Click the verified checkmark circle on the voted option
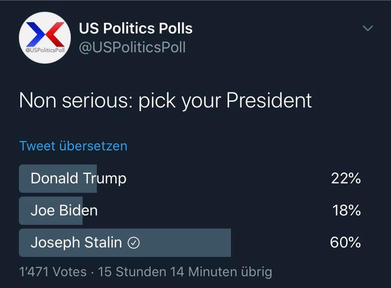Screen dimensions: 391x288 (134, 242)
